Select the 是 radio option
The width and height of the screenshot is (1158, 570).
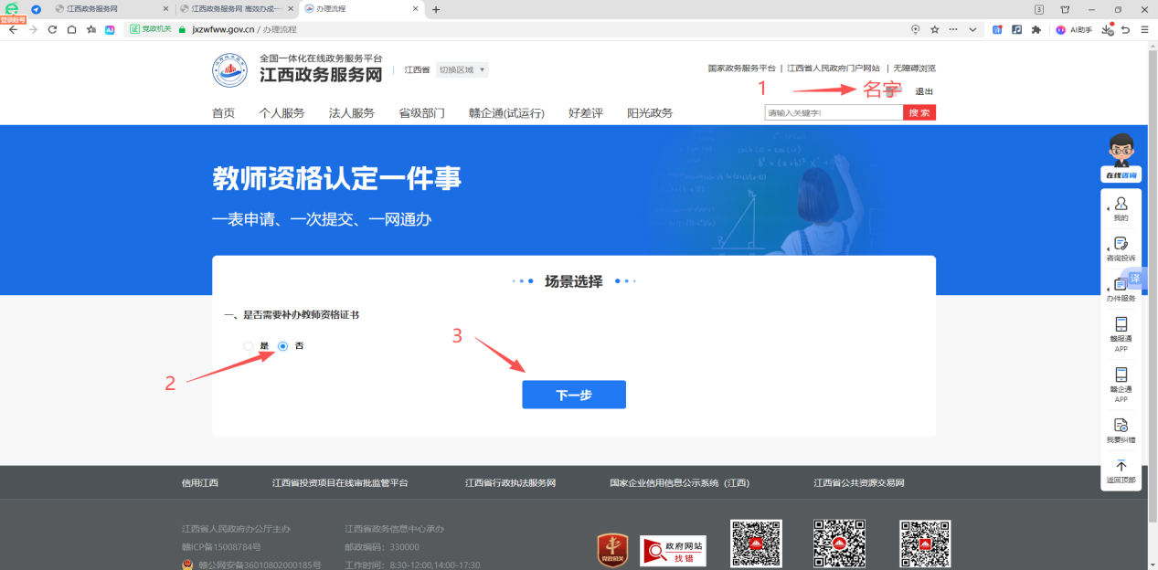(x=249, y=346)
